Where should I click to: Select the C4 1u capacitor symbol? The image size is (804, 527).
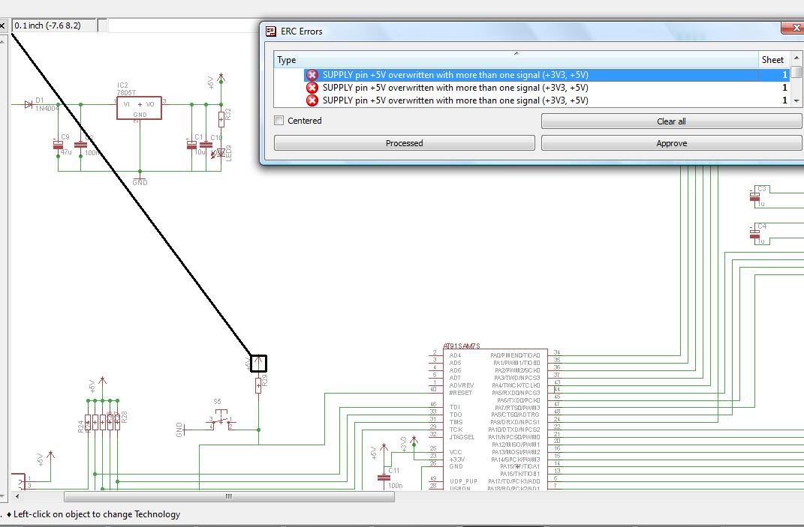(x=754, y=233)
